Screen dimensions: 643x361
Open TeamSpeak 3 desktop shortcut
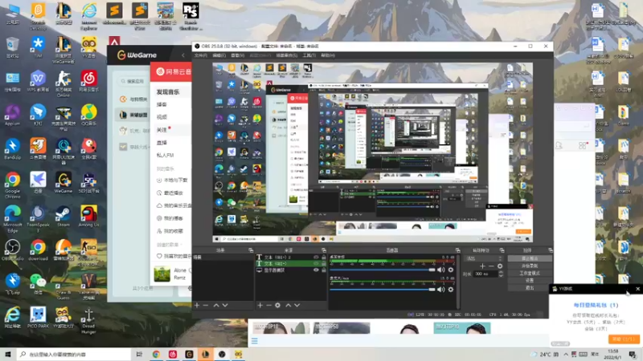[x=38, y=219]
